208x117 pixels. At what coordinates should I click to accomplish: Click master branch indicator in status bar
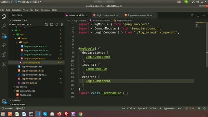tap(8, 108)
